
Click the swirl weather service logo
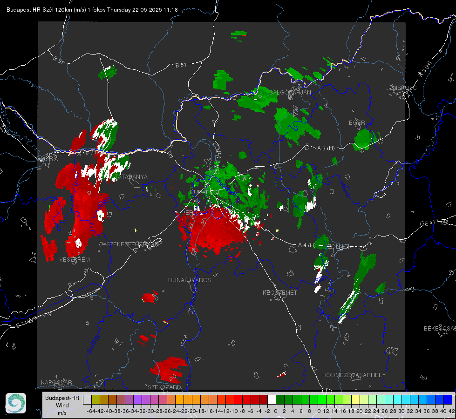[x=16, y=403]
